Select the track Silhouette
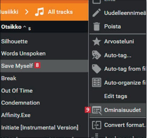147x138 pixels. (x=44, y=41)
